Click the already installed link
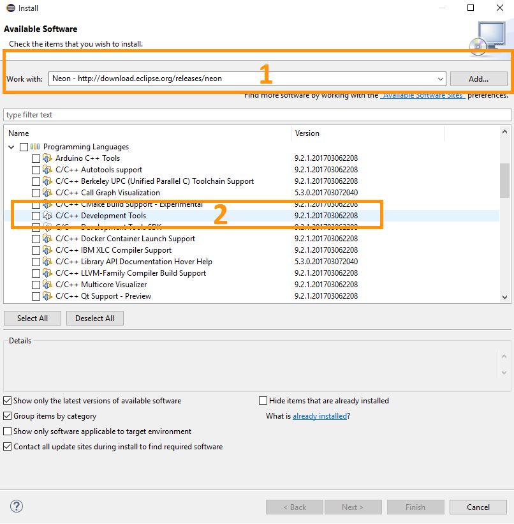 click(319, 416)
